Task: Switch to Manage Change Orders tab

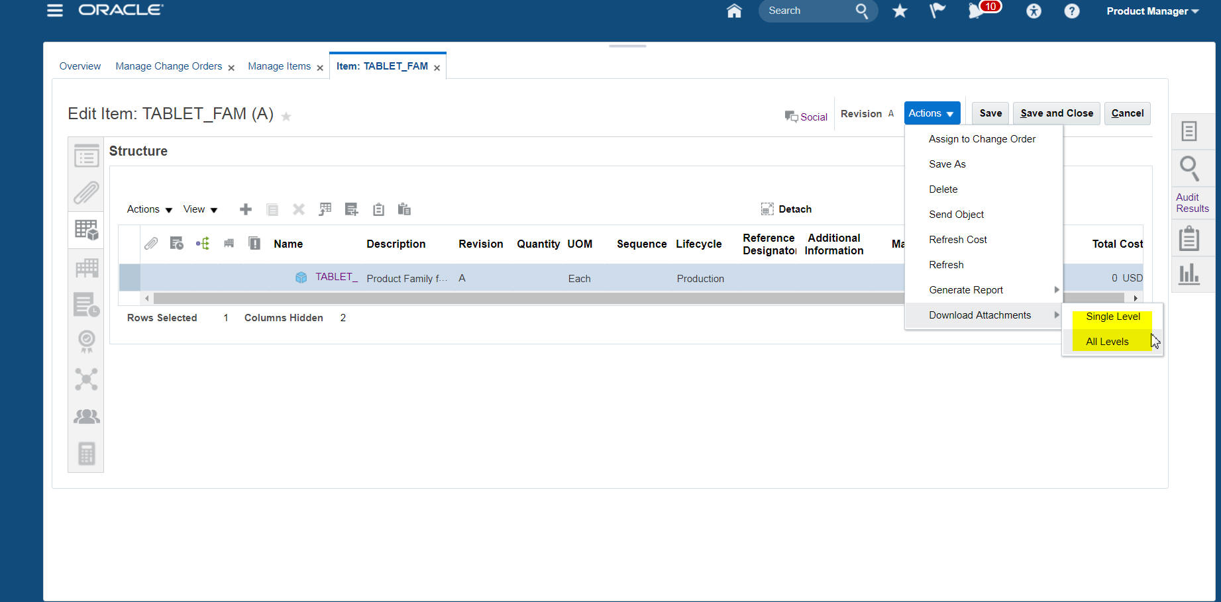Action: (x=169, y=66)
